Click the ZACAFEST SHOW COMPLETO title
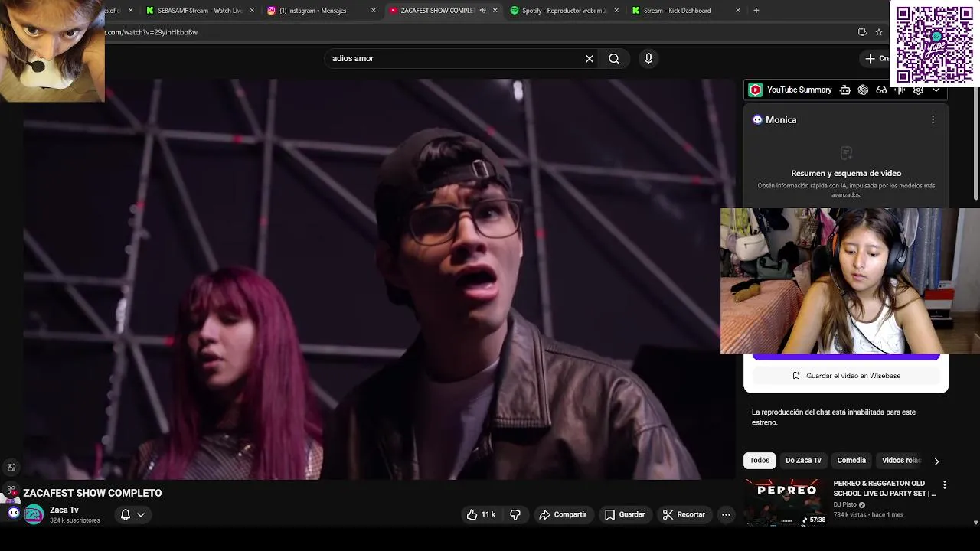The height and width of the screenshot is (551, 980). pyautogui.click(x=93, y=493)
